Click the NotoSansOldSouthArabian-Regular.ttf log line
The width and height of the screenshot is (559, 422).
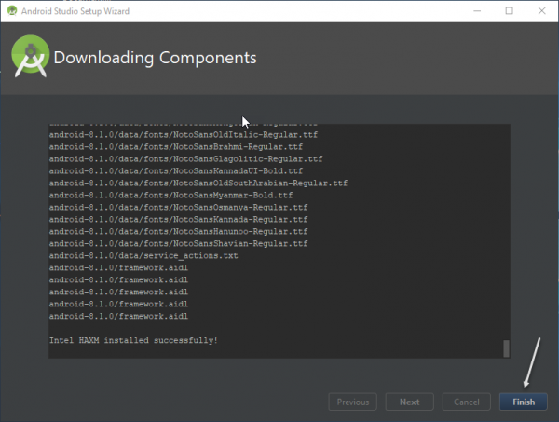click(x=198, y=184)
